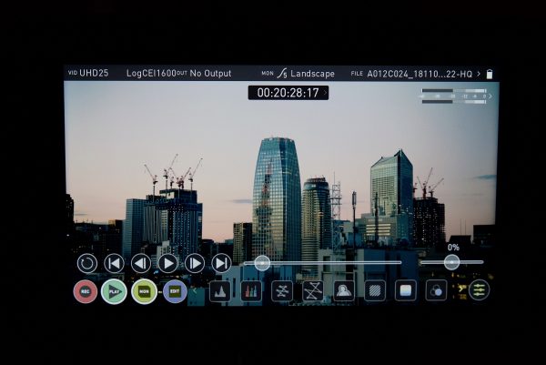Open the settings sliders icon

click(x=479, y=290)
